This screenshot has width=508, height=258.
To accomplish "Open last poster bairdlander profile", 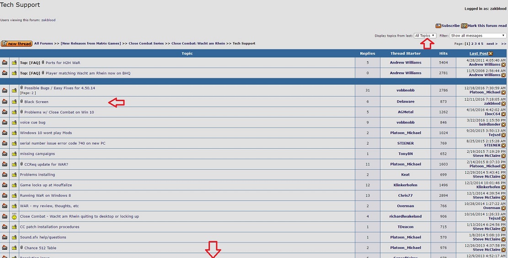I will coord(490,124).
